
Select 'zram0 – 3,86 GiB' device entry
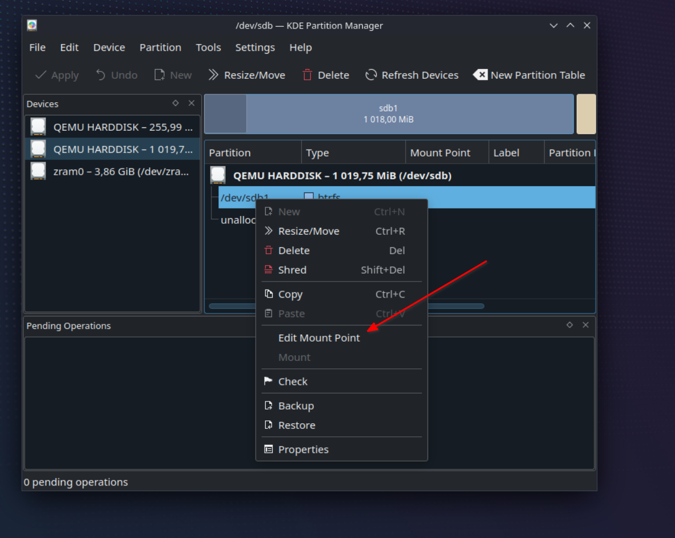point(113,171)
